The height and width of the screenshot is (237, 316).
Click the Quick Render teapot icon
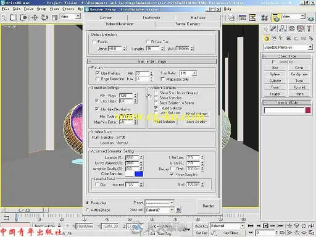click(310, 18)
